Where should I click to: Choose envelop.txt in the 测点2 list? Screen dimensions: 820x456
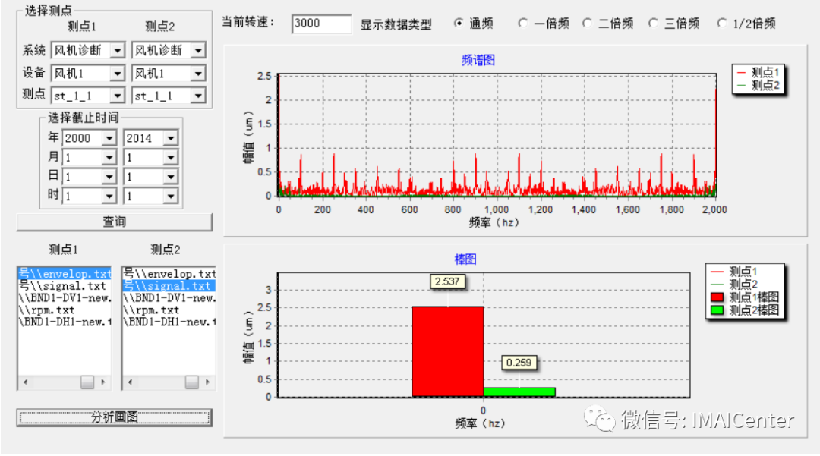(x=169, y=273)
